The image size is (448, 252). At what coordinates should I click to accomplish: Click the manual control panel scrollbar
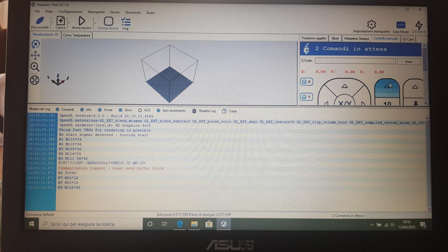point(425,74)
